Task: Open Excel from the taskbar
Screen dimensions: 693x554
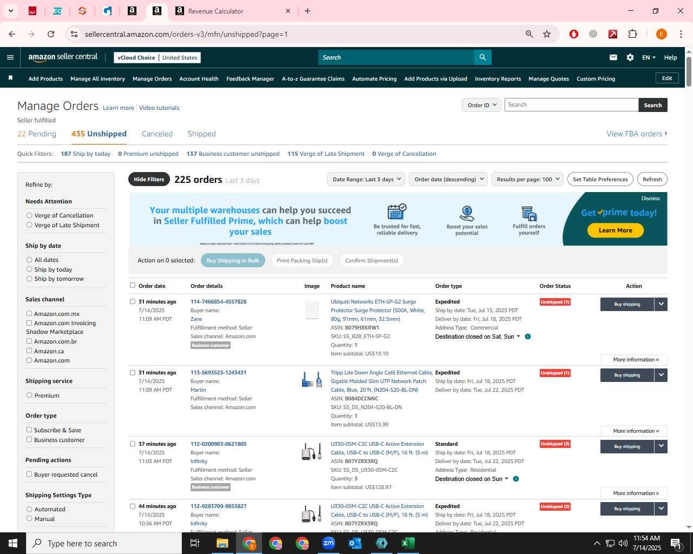Action: [x=408, y=543]
